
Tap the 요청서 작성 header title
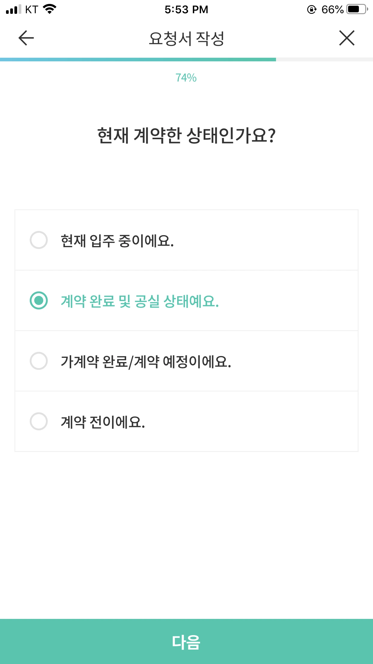(186, 38)
